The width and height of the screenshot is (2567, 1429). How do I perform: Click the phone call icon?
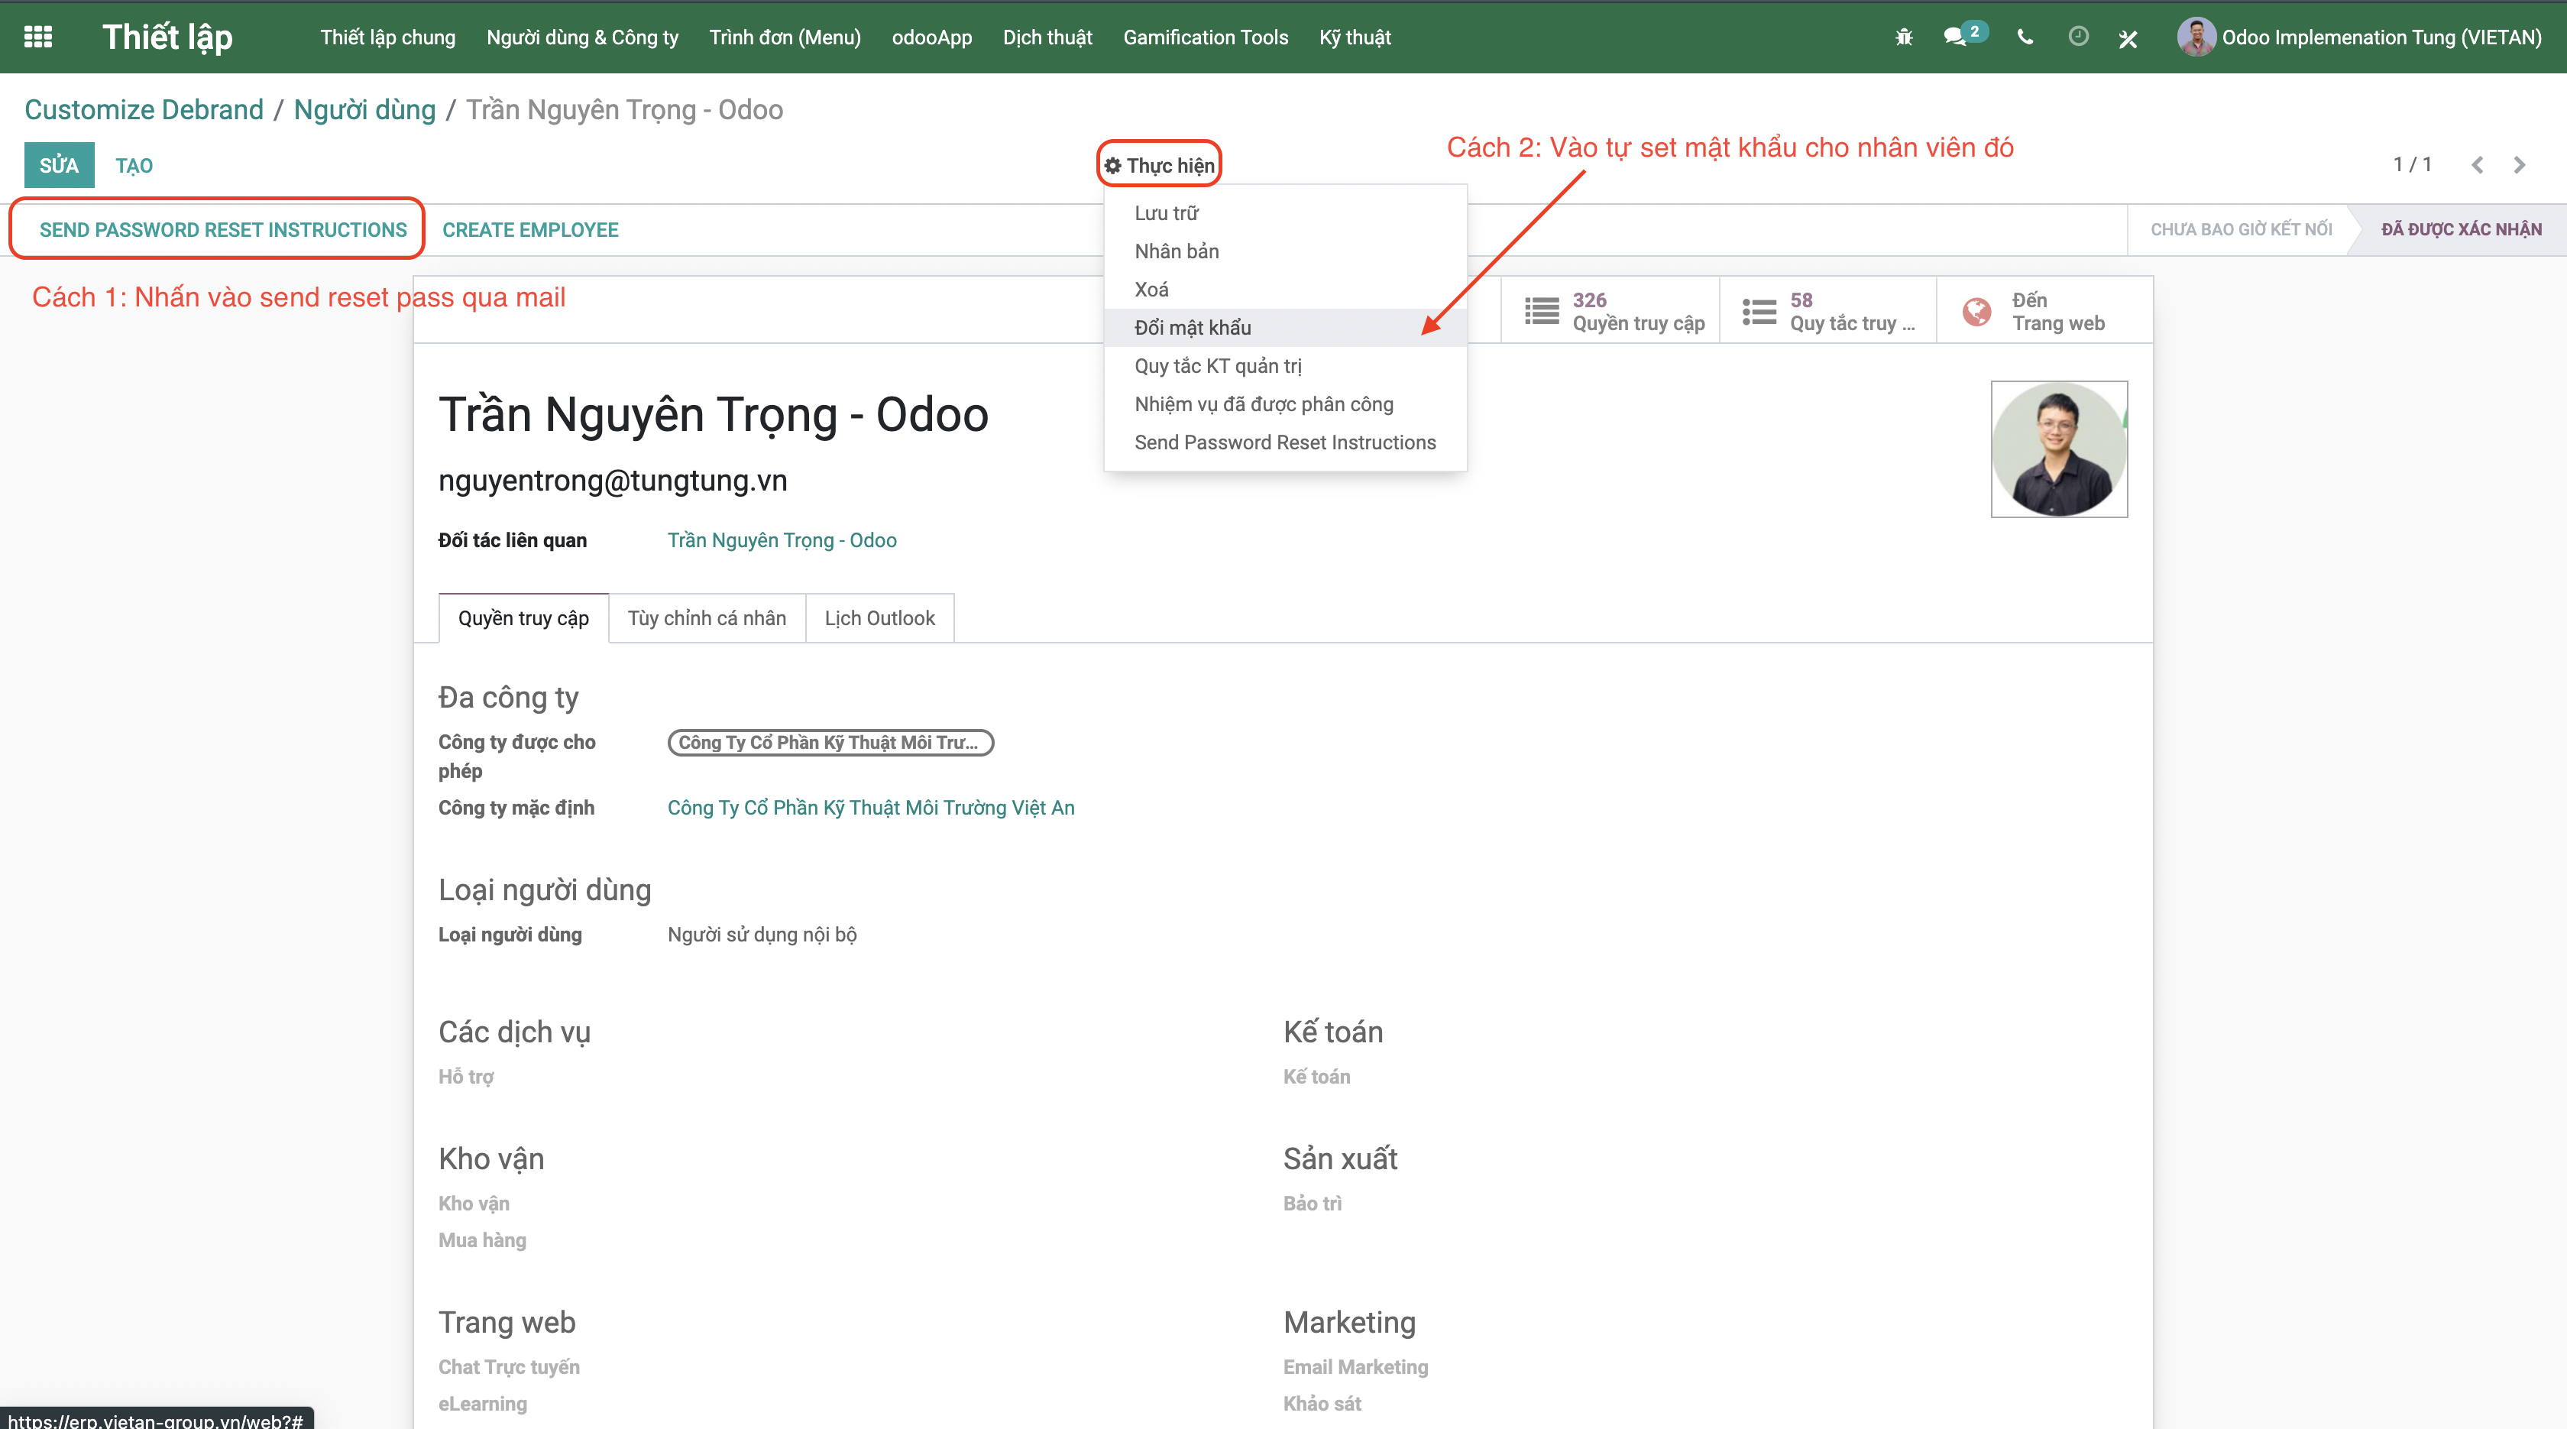(2025, 37)
